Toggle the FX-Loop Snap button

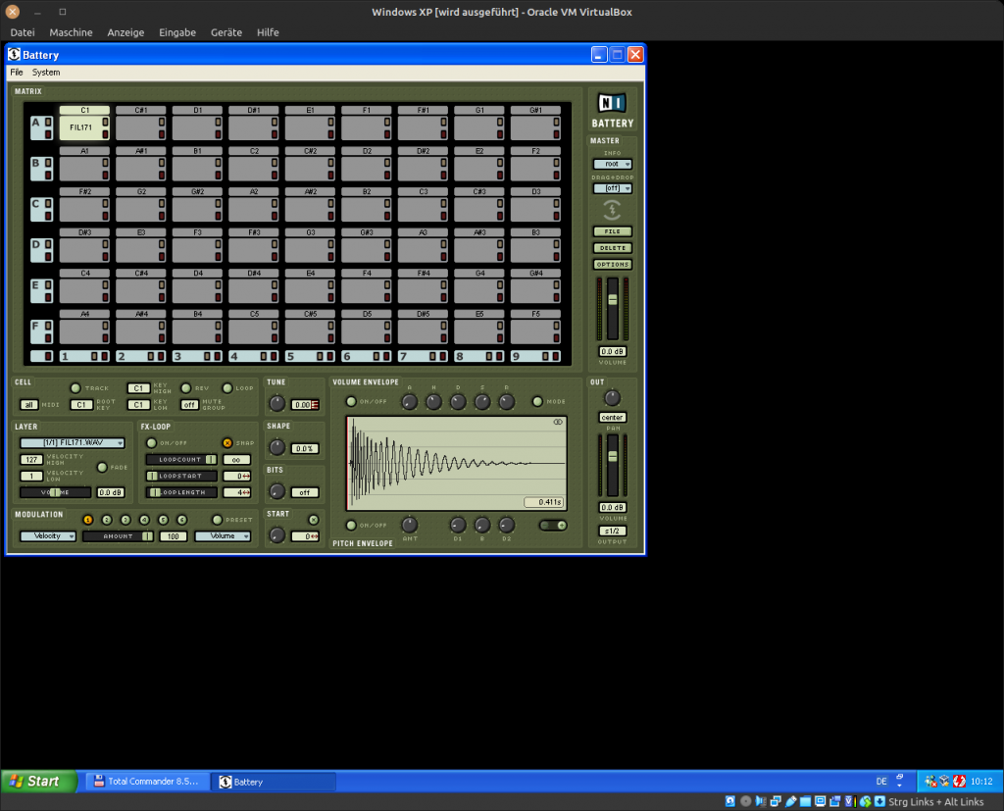pyautogui.click(x=226, y=443)
